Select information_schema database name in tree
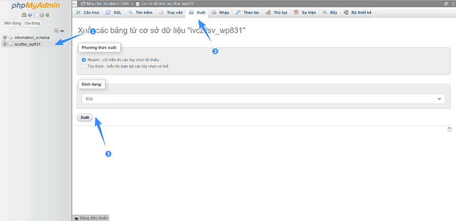The height and width of the screenshot is (221, 456). pos(32,37)
